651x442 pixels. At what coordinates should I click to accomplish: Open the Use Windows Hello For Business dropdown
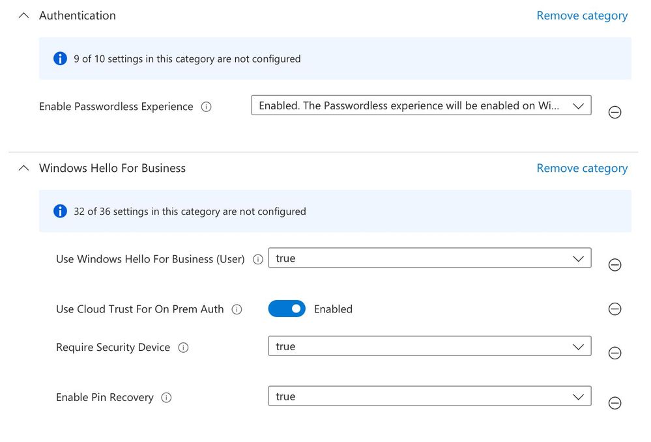point(429,258)
